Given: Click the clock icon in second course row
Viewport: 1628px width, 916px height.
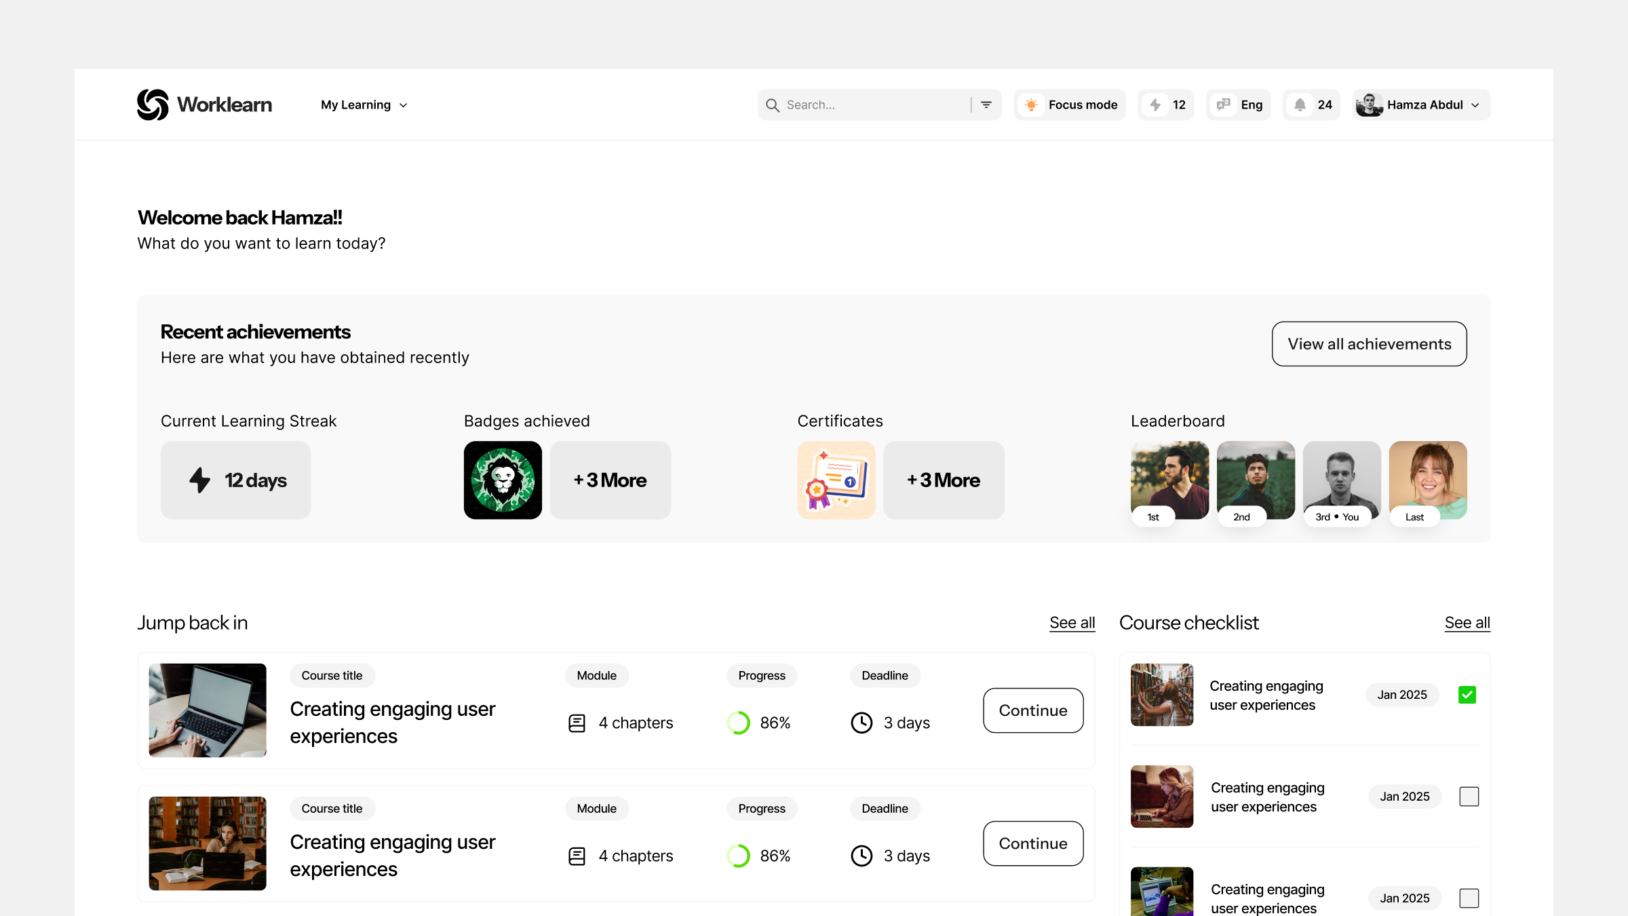Looking at the screenshot, I should (862, 856).
